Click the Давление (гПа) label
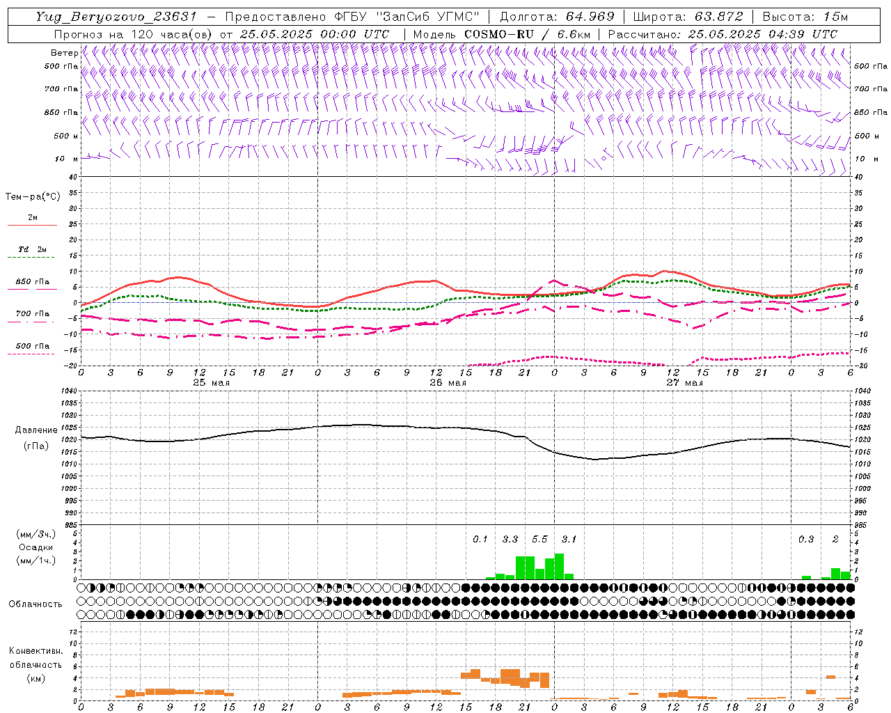Screen dimensions: 891x713 37,438
